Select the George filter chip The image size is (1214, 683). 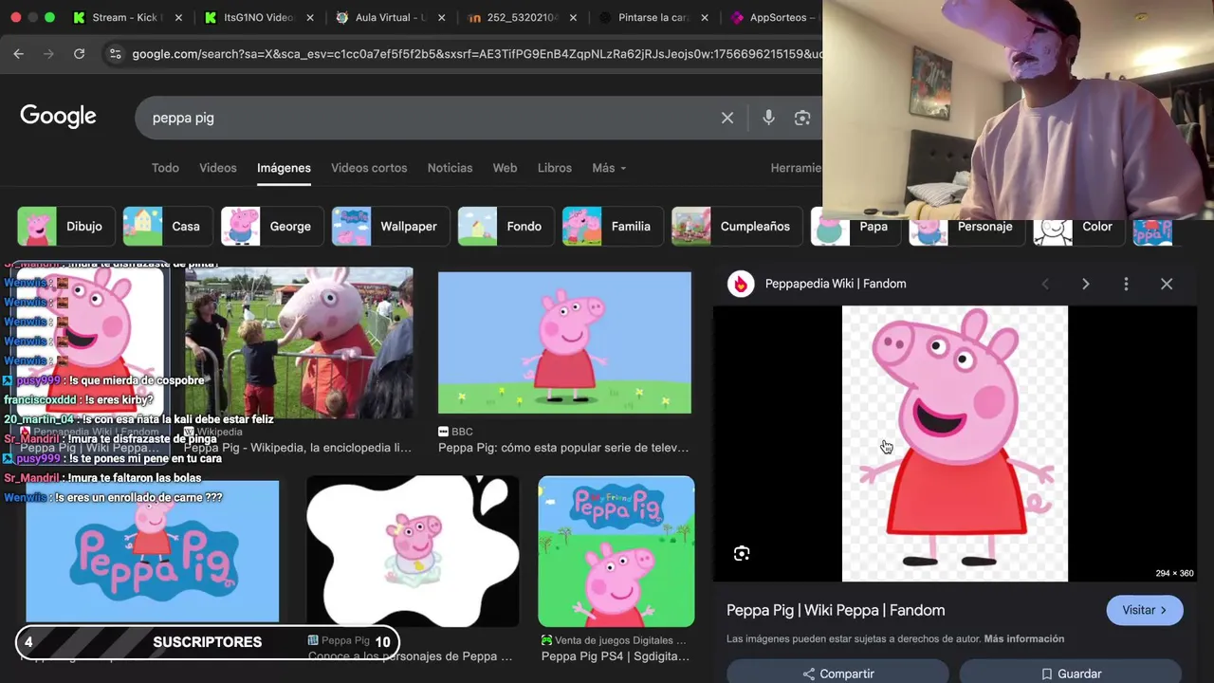click(272, 227)
